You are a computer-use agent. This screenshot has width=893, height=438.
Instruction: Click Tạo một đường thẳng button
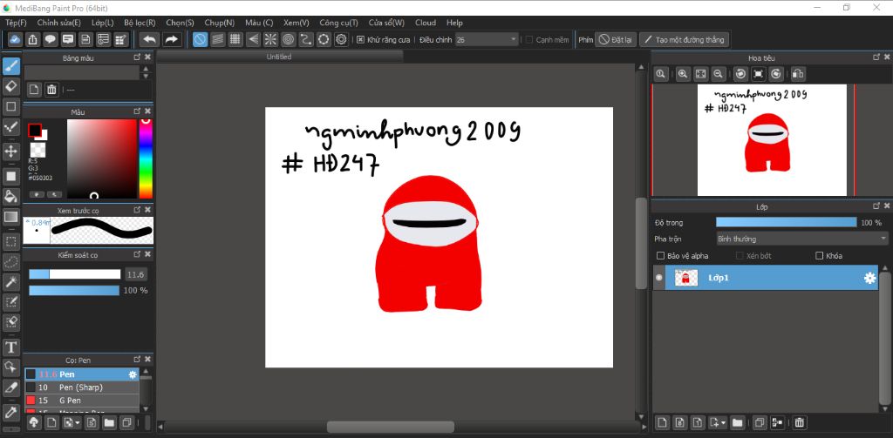684,40
